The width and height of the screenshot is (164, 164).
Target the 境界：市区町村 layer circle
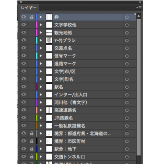[x=127, y=141]
